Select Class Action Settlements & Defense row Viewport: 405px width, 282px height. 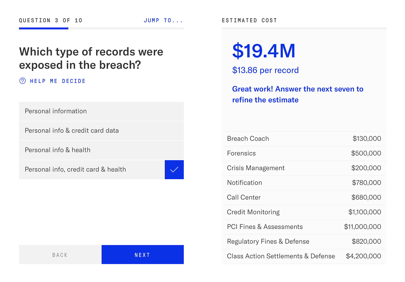click(304, 256)
